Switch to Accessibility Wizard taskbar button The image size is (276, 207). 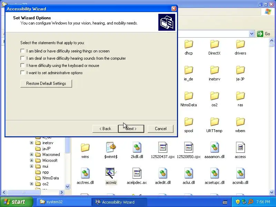point(119,202)
